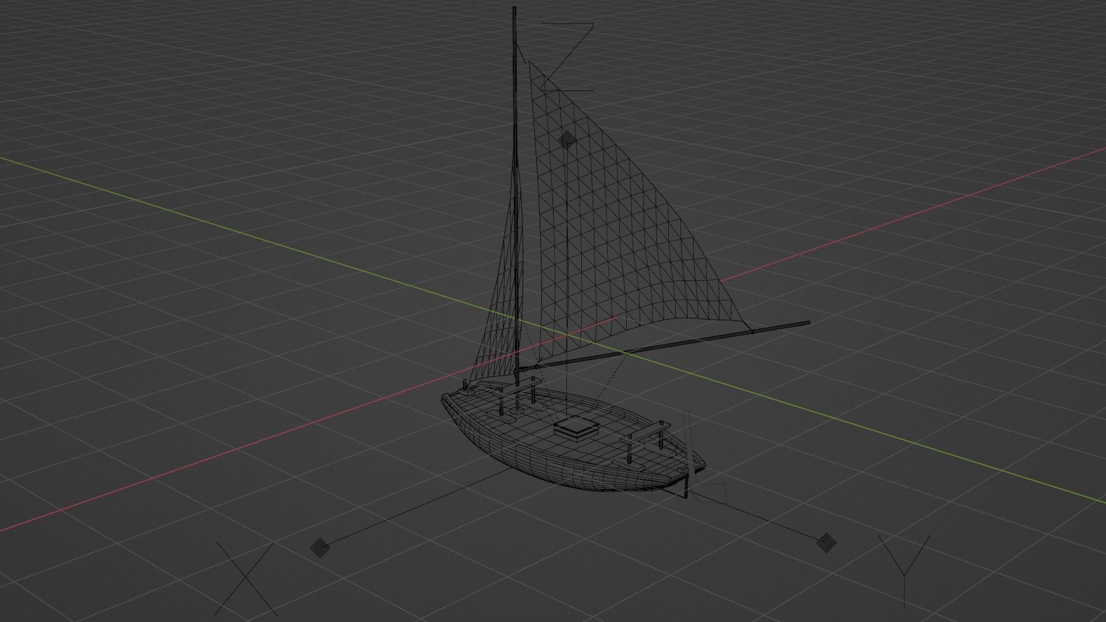
Task: Select the diamond control nearest the Y marker
Action: tap(827, 542)
